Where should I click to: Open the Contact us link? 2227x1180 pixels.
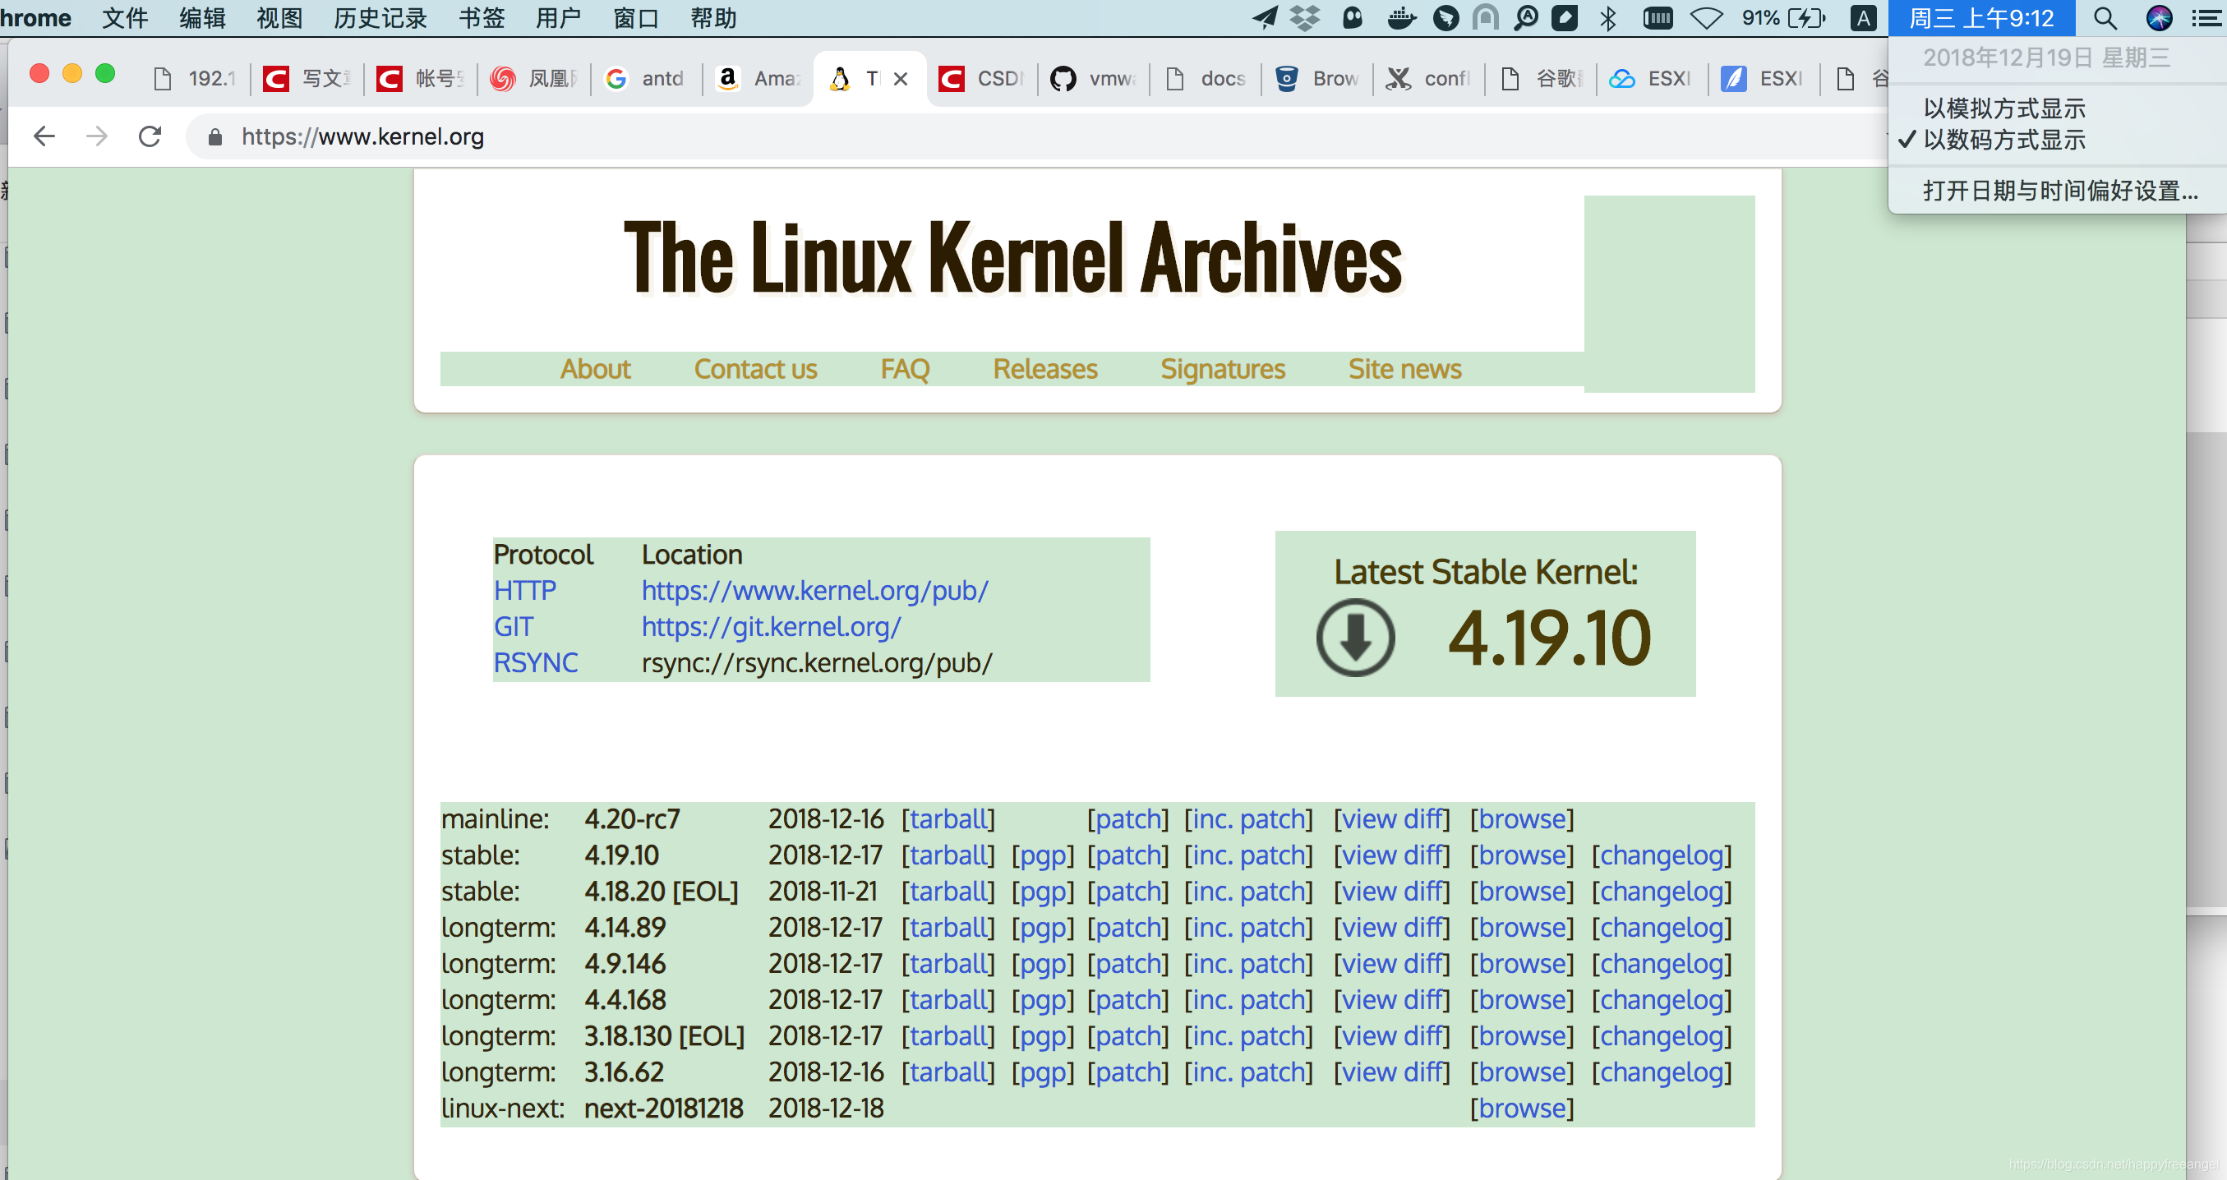coord(754,369)
